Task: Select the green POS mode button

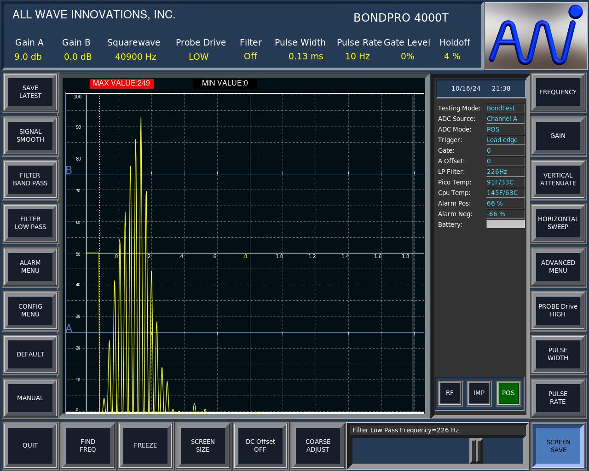Action: click(508, 393)
